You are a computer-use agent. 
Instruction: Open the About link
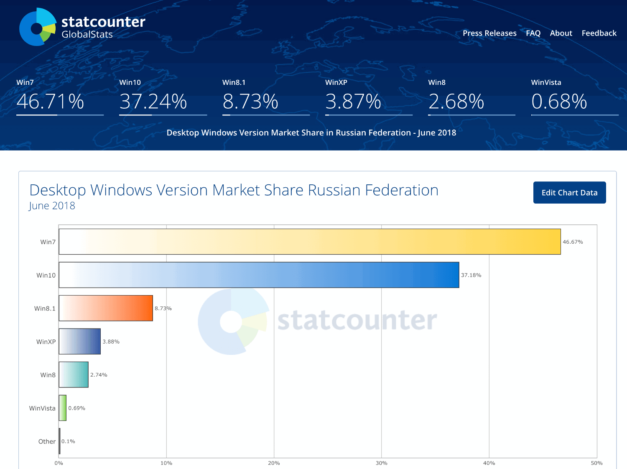pyautogui.click(x=561, y=33)
